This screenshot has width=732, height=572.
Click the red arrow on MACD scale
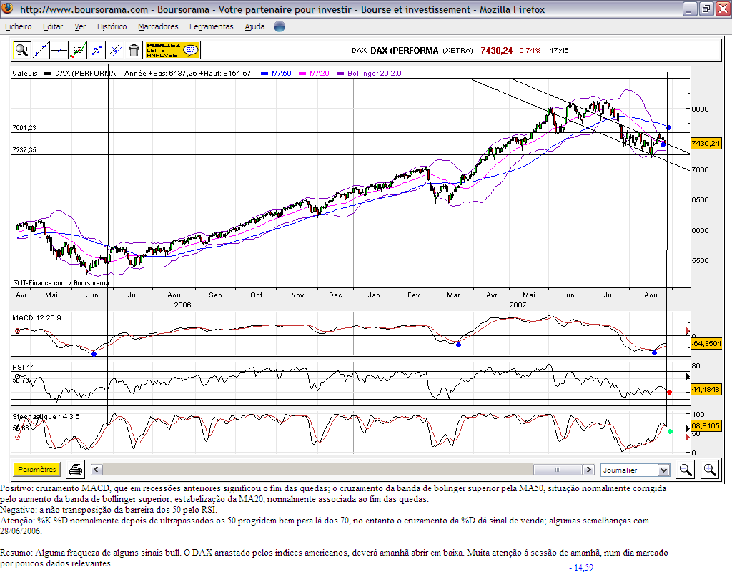(x=688, y=331)
